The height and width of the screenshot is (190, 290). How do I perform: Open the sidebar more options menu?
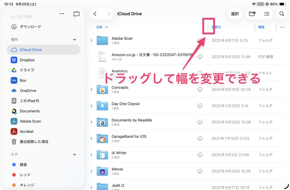click(62, 14)
